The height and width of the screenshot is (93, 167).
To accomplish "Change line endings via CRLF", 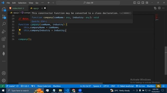I will coord(113,86).
